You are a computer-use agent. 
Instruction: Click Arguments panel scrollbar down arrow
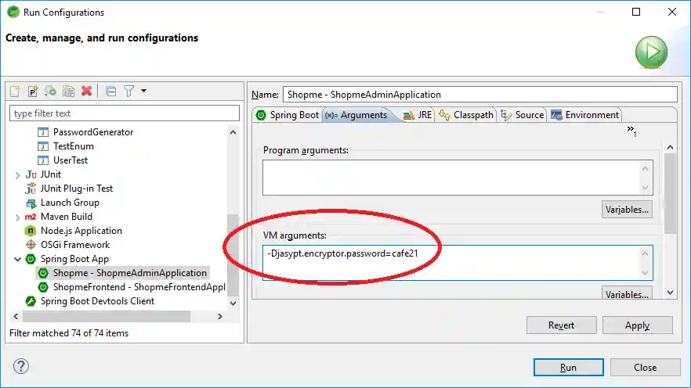[671, 293]
